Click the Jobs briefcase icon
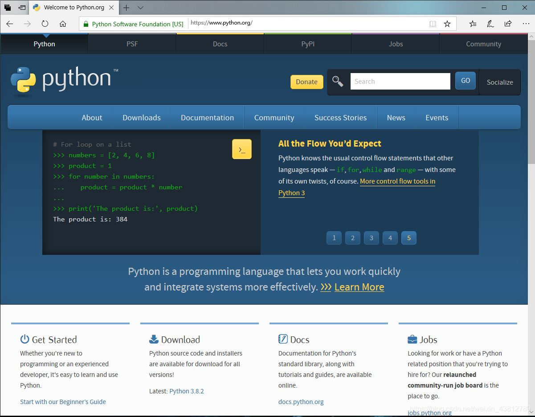The width and height of the screenshot is (535, 417). coord(412,339)
